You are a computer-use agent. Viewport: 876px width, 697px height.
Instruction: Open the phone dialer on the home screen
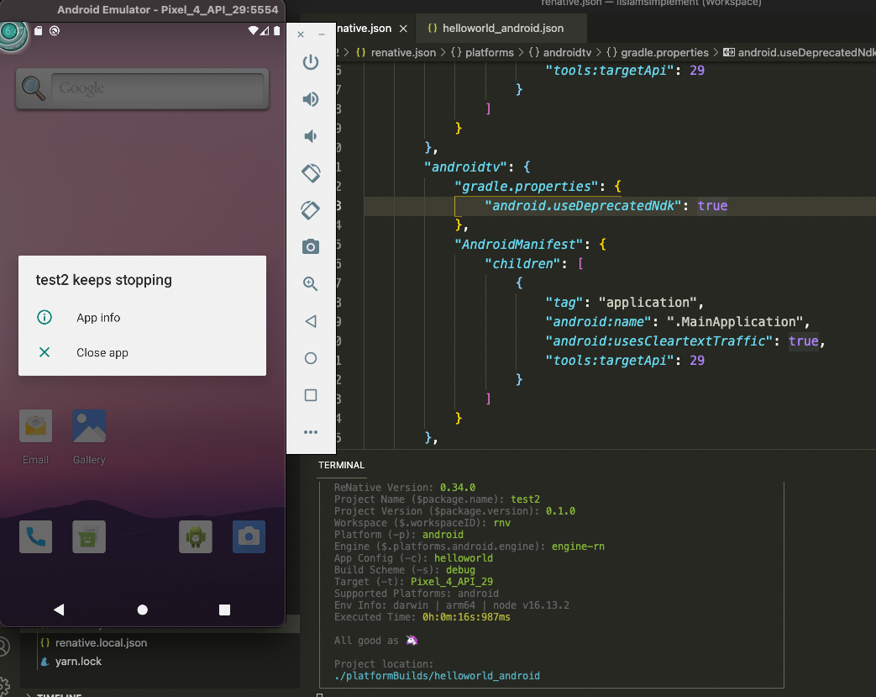tap(35, 537)
